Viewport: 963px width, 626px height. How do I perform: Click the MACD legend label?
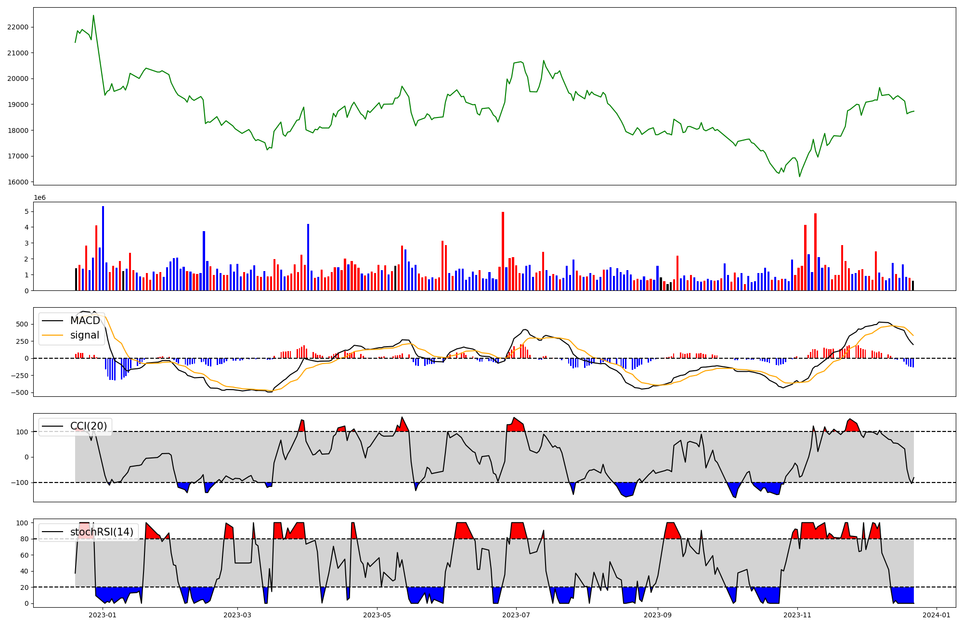tap(85, 321)
